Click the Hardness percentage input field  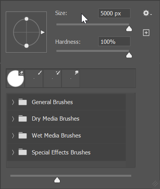114,41
